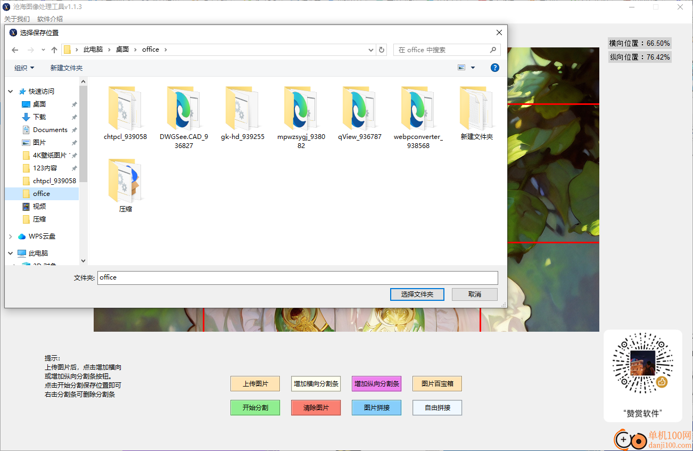
Task: Click 此电脑 in breadcrumb path
Action: pyautogui.click(x=93, y=50)
